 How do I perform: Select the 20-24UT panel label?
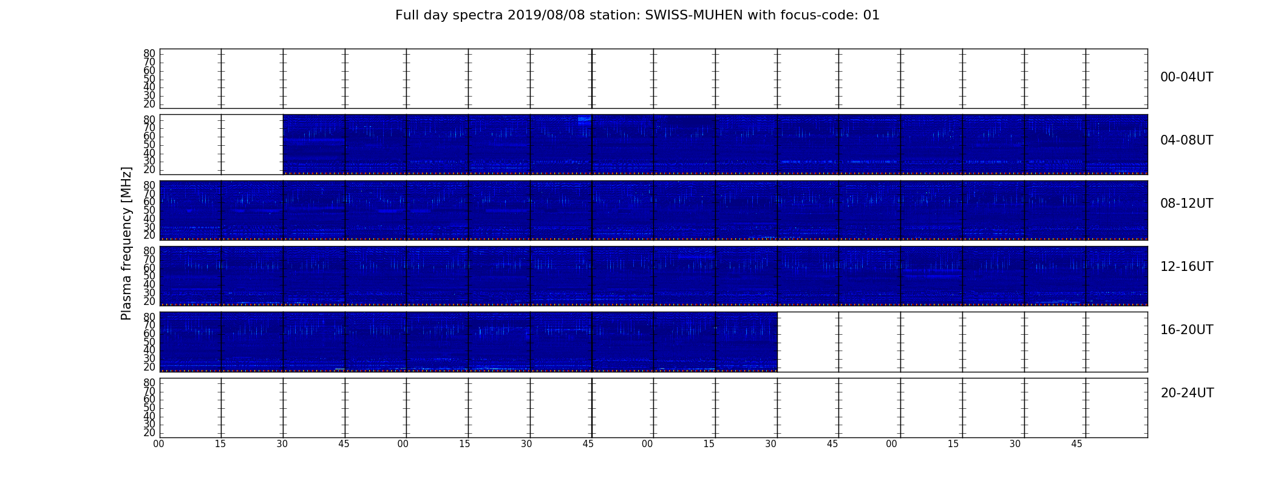tap(1187, 393)
